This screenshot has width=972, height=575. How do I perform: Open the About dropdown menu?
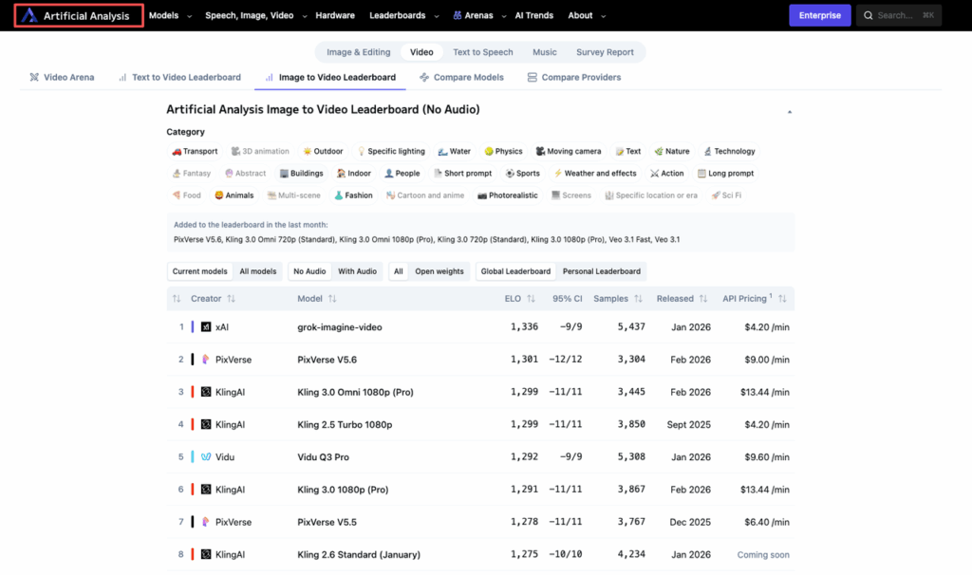coord(587,15)
